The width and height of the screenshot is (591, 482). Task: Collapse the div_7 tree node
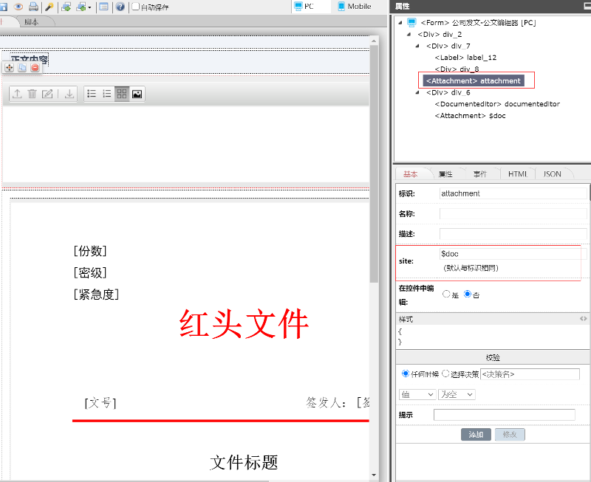418,46
